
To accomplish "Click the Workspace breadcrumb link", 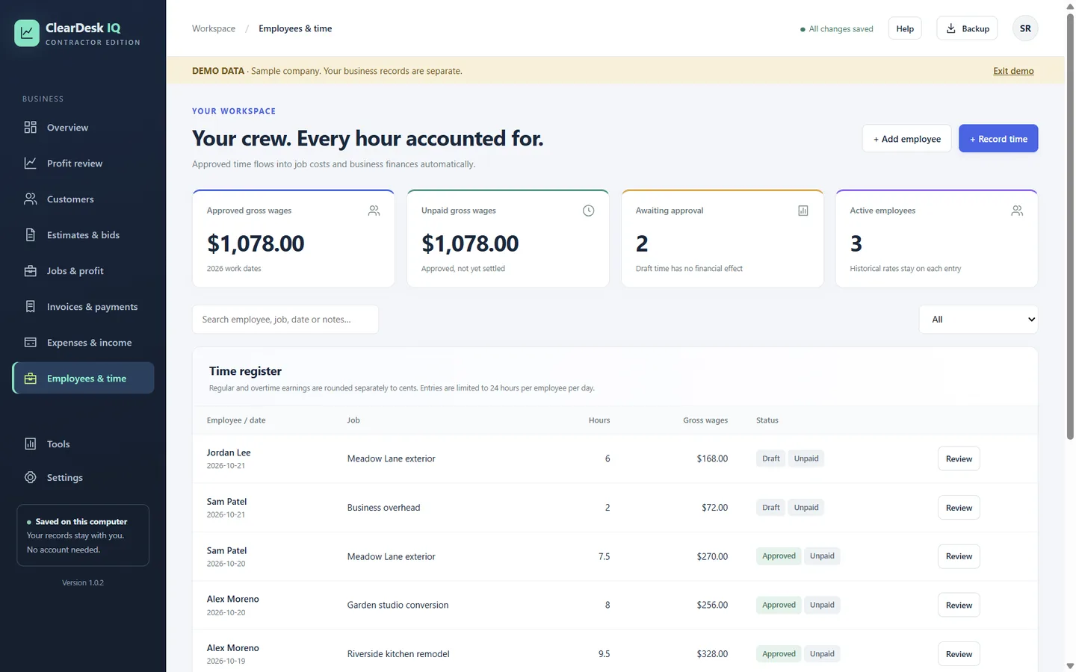I will tap(214, 28).
